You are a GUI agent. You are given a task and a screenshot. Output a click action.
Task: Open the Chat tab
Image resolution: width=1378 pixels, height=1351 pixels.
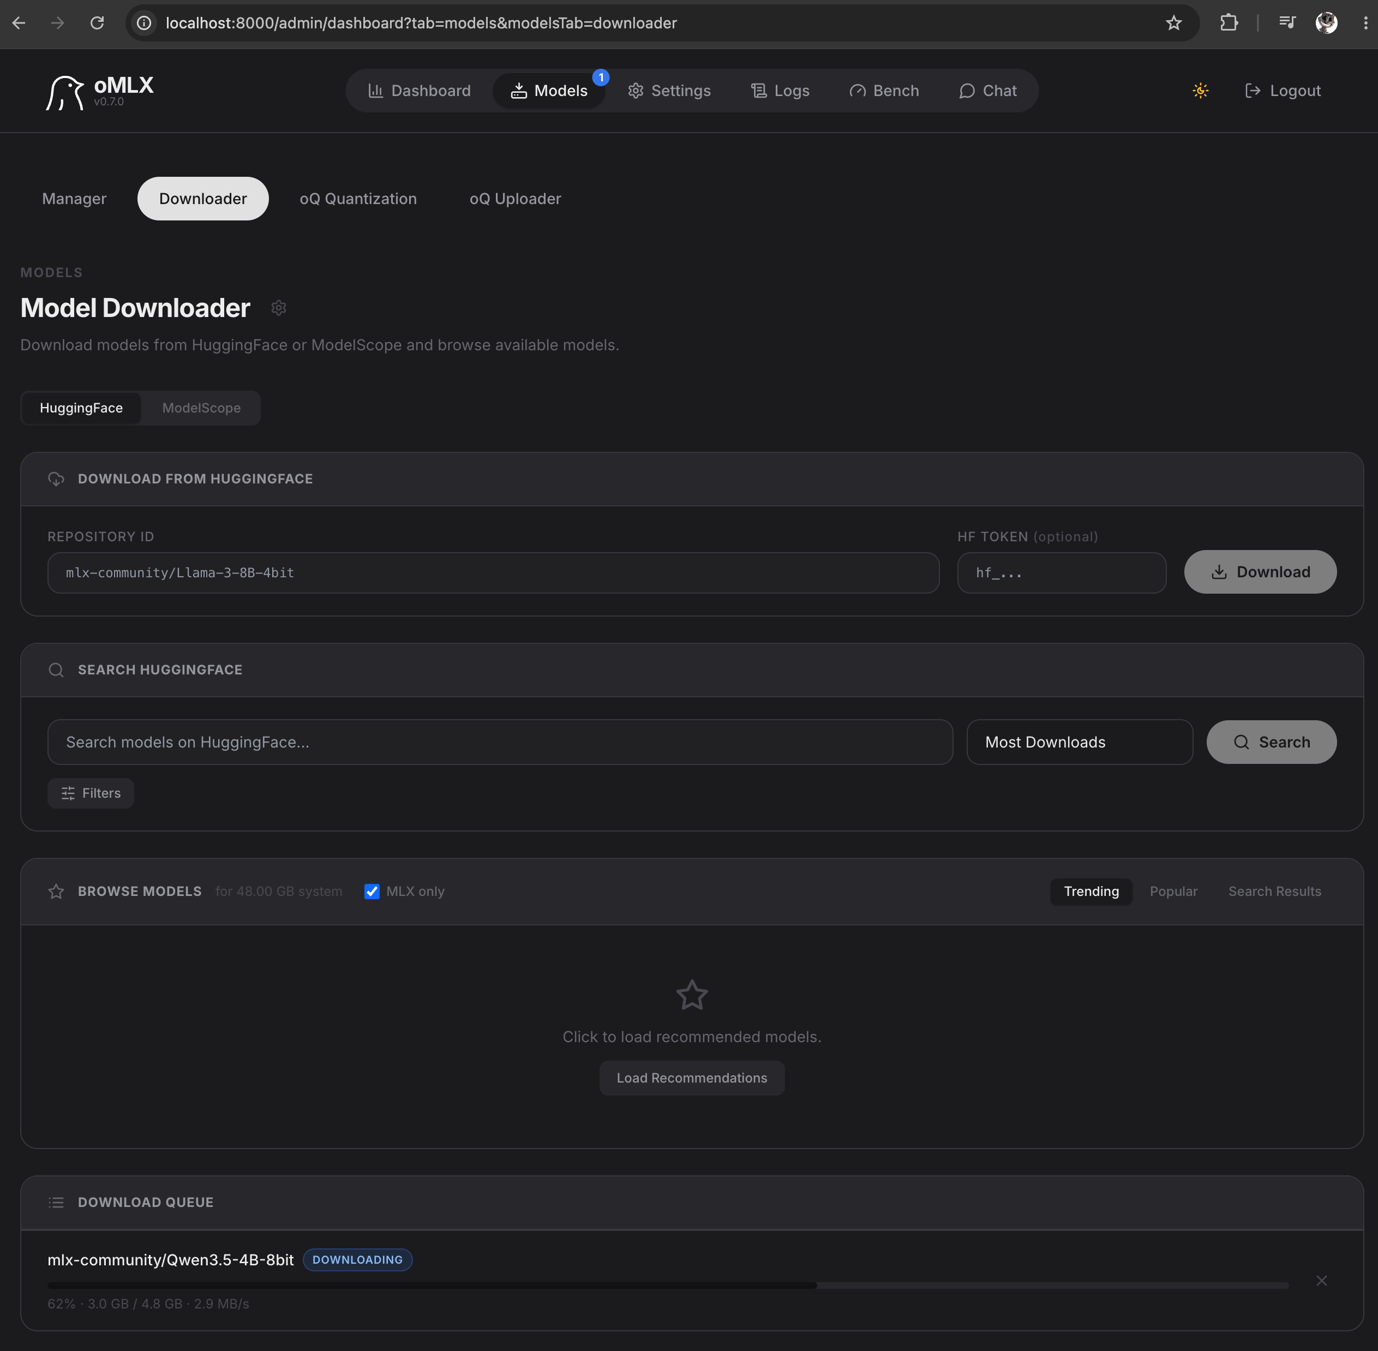[988, 91]
